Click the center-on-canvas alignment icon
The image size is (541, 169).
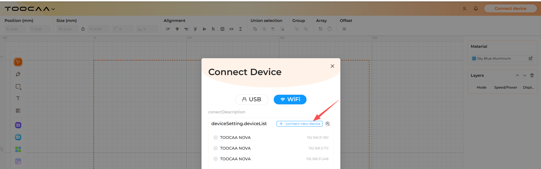(x=222, y=29)
